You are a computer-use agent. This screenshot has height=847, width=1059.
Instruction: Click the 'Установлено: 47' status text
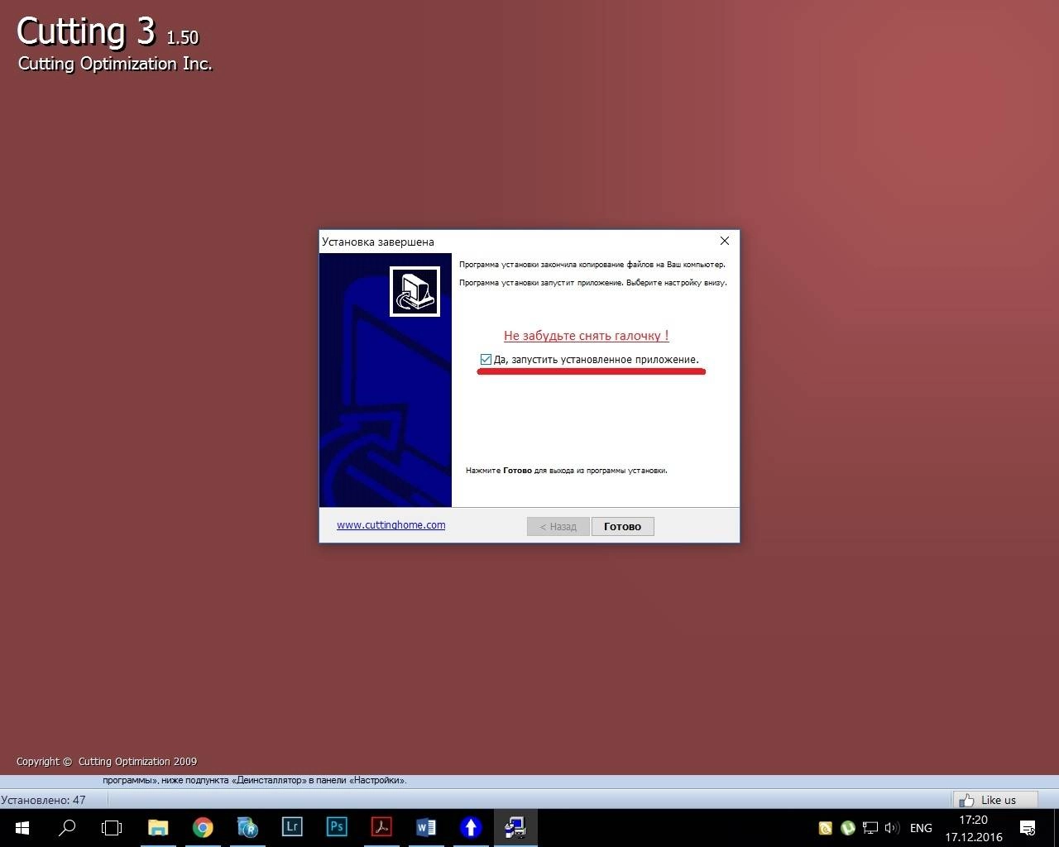43,800
